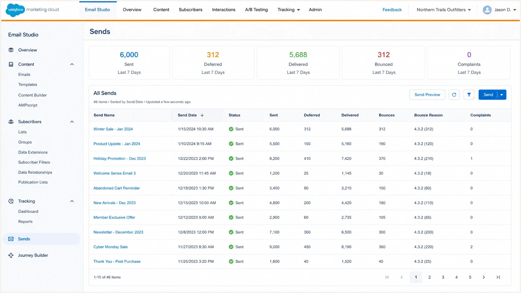The image size is (521, 293).
Task: Open the user avatar icon
Action: pyautogui.click(x=487, y=10)
